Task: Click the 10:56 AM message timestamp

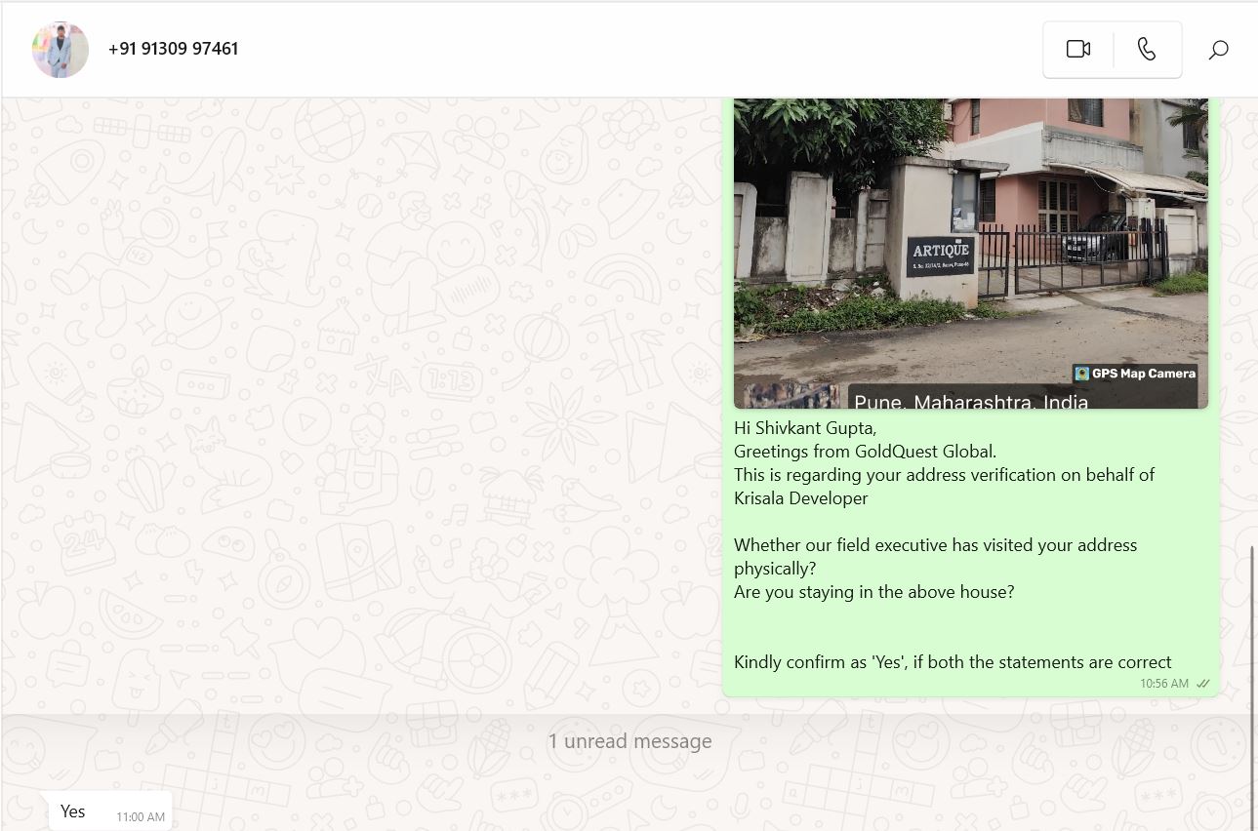Action: coord(1164,684)
